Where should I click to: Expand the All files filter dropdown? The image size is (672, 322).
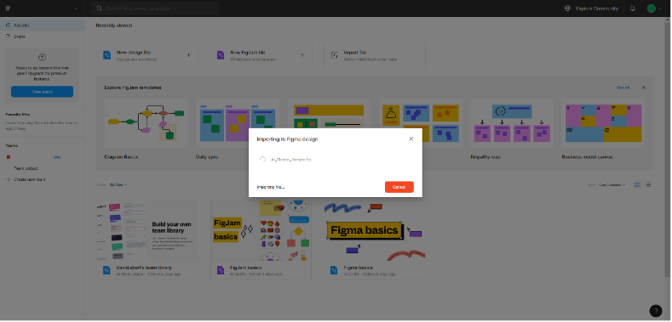pyautogui.click(x=118, y=185)
